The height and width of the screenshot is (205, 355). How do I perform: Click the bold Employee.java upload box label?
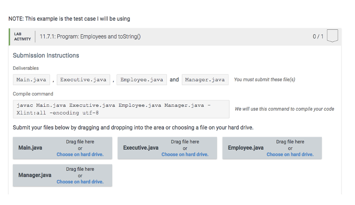click(245, 148)
